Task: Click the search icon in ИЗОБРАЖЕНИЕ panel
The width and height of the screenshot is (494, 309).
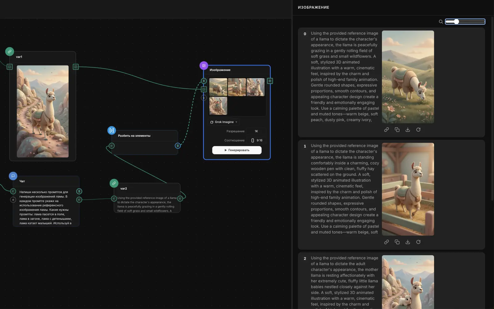Action: (441, 22)
